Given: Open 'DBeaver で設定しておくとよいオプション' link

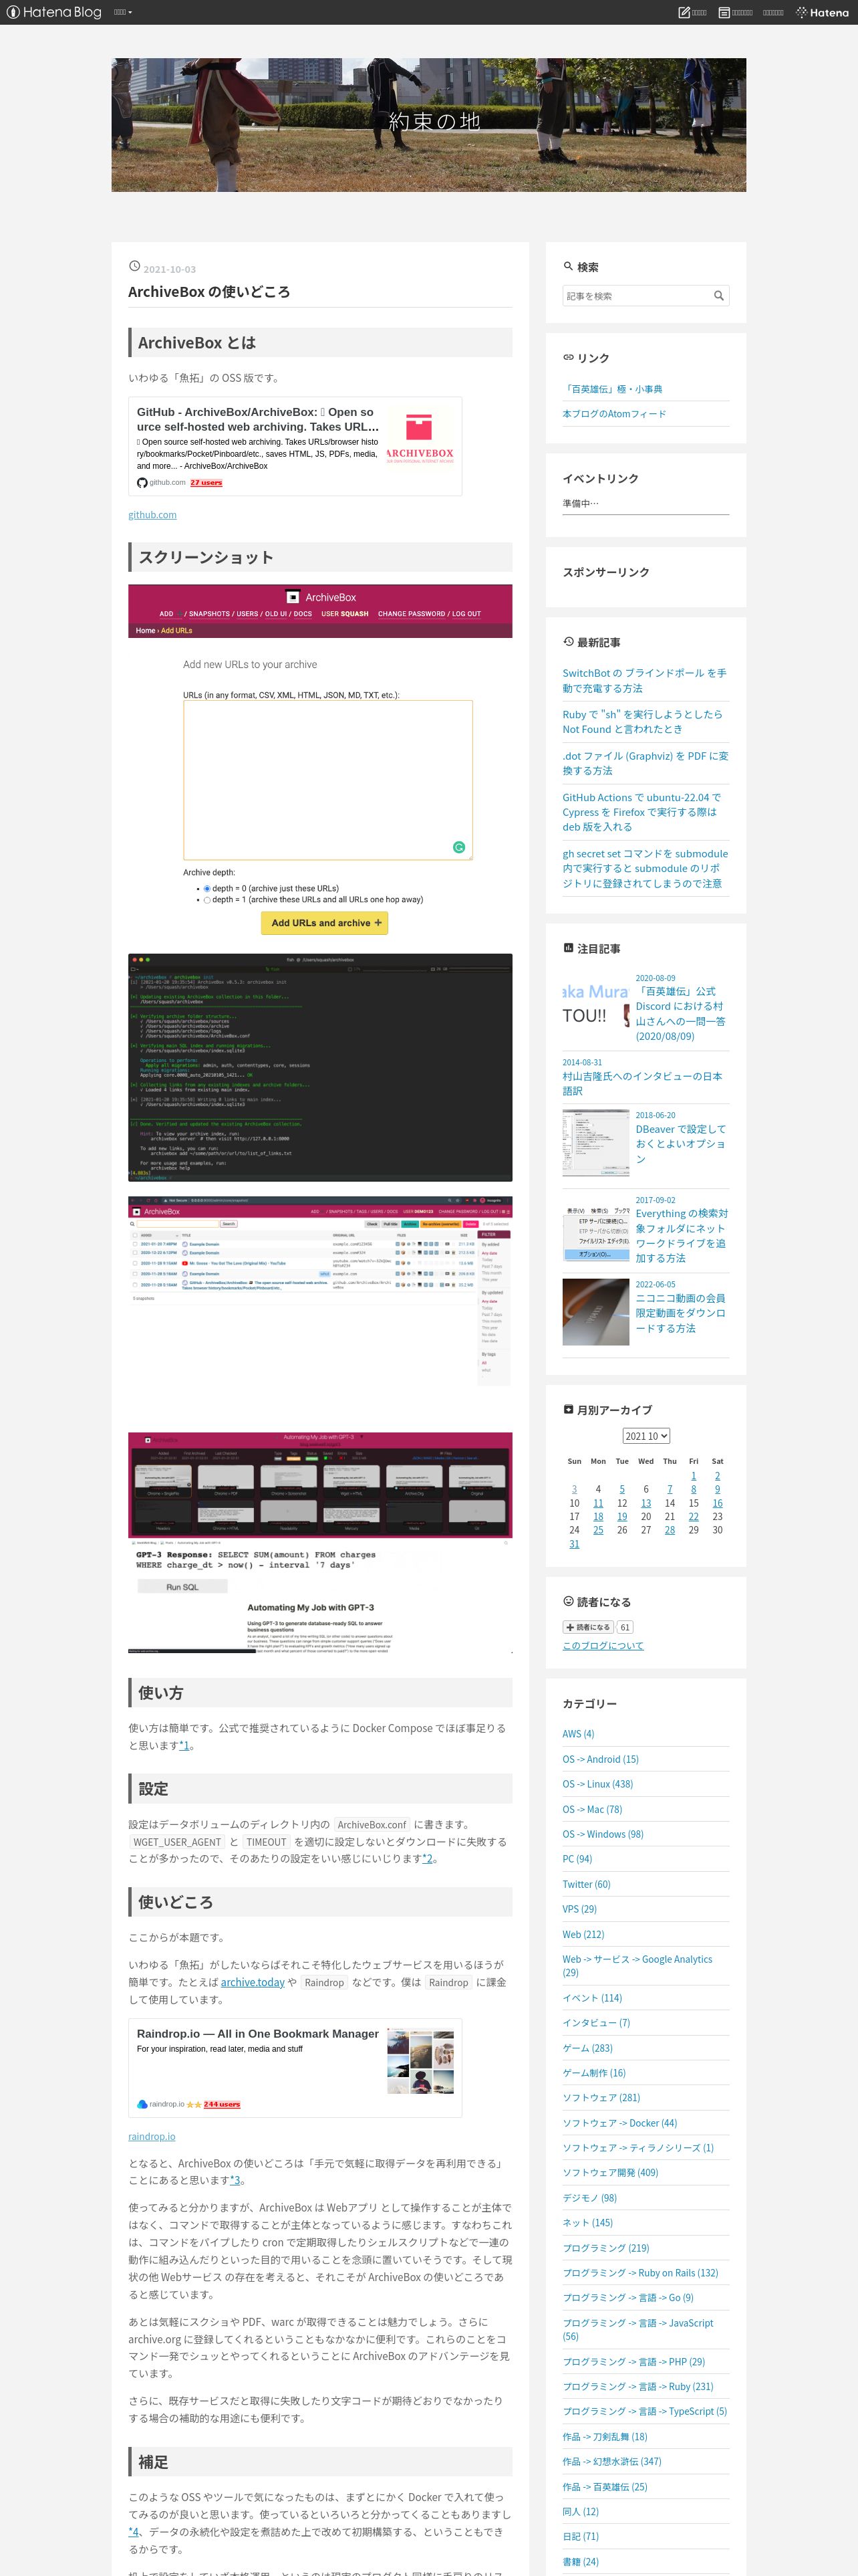Looking at the screenshot, I should click(681, 1143).
